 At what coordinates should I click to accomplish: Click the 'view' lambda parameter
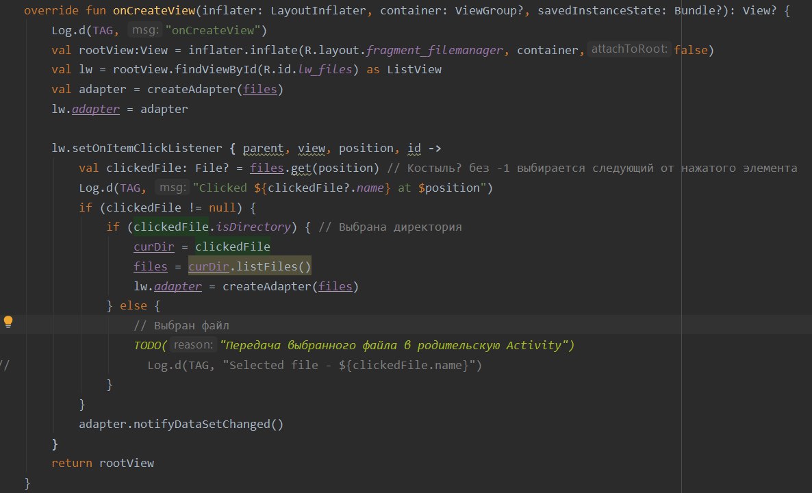(312, 149)
